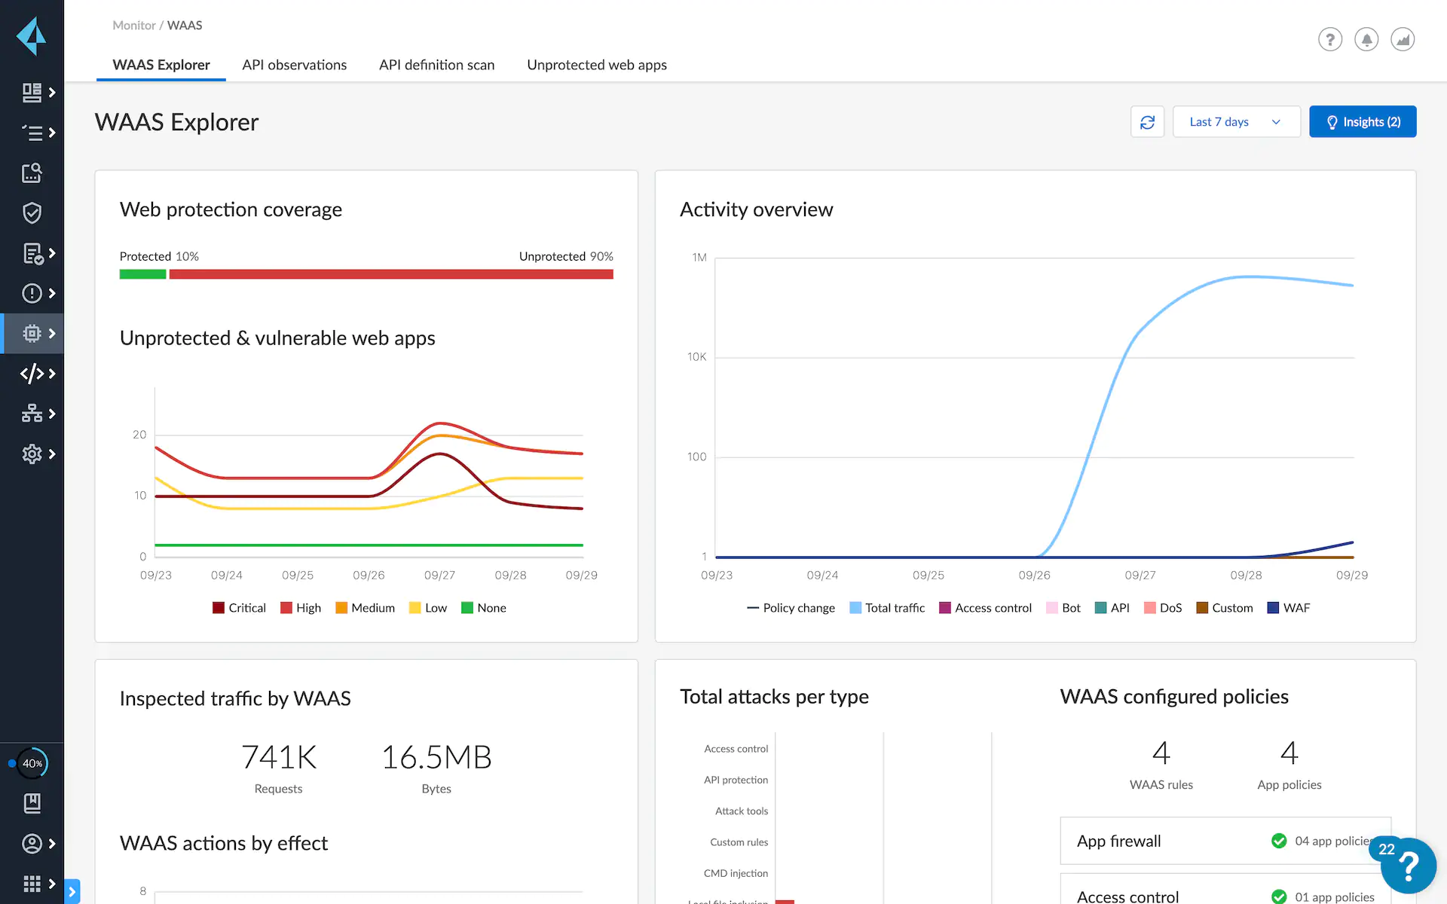This screenshot has height=904, width=1447.
Task: Toggle the Total traffic legend visibility
Action: click(889, 608)
